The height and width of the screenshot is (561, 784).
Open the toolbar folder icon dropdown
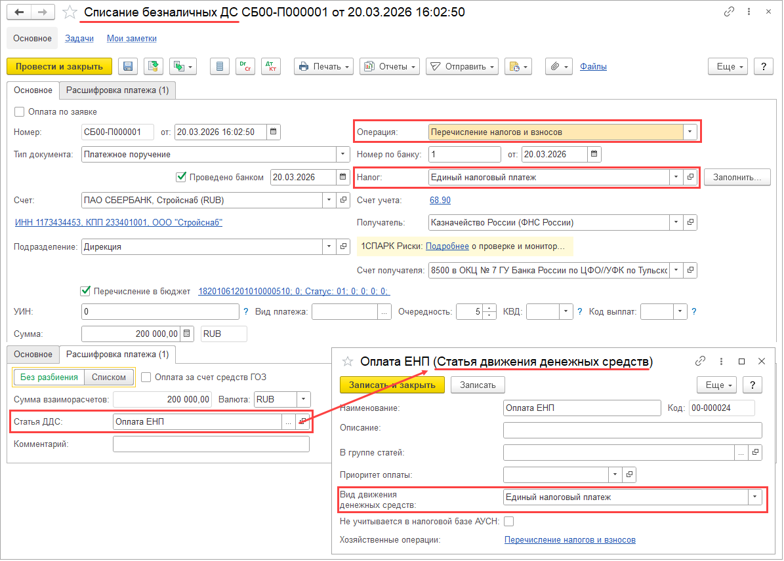tap(518, 66)
